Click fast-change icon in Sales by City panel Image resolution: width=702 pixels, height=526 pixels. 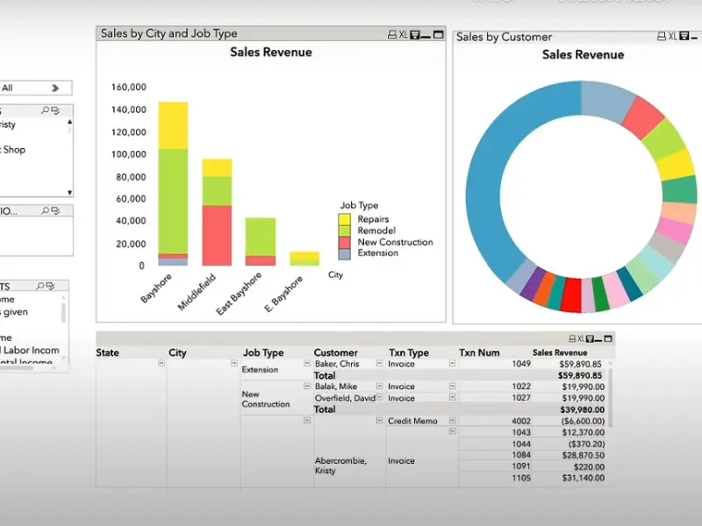coord(415,34)
